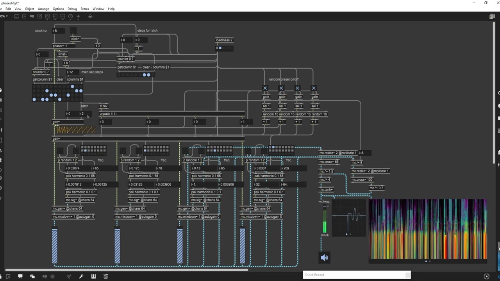The image size is (500, 281).
Task: Toggle second X under random preset on/off
Action: click(281, 88)
